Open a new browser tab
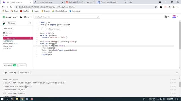Viewport: 181px width, 101px height. click(131, 2)
